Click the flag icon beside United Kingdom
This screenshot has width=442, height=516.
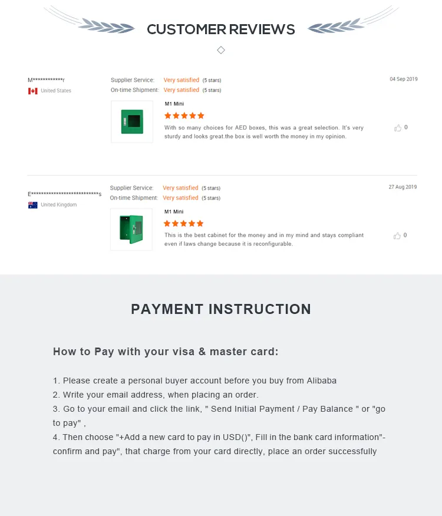[x=33, y=205]
